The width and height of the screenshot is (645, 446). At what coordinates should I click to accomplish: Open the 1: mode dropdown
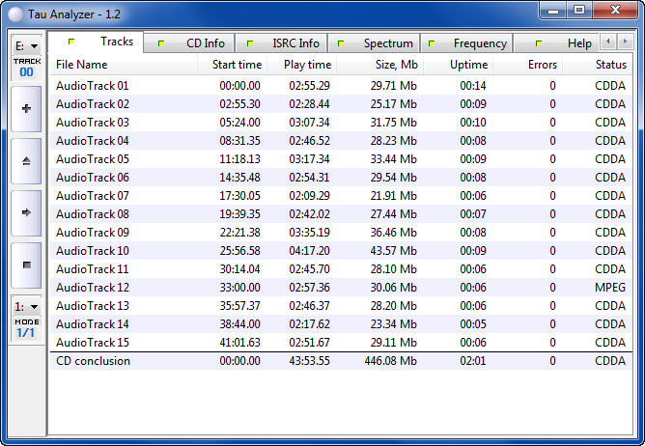point(26,306)
